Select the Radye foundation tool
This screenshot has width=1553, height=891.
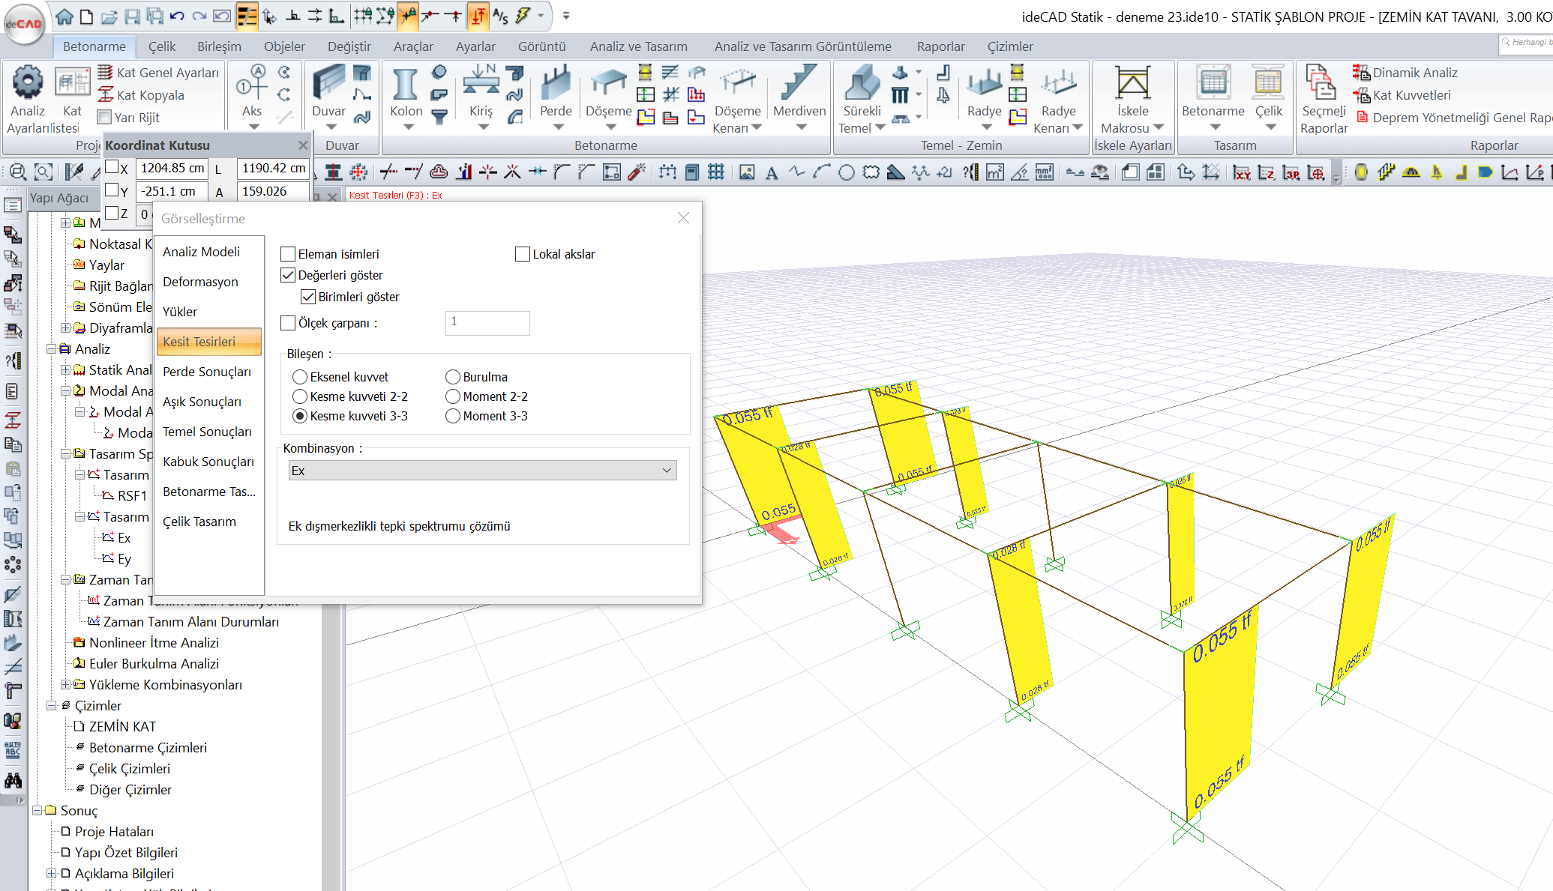[x=984, y=84]
